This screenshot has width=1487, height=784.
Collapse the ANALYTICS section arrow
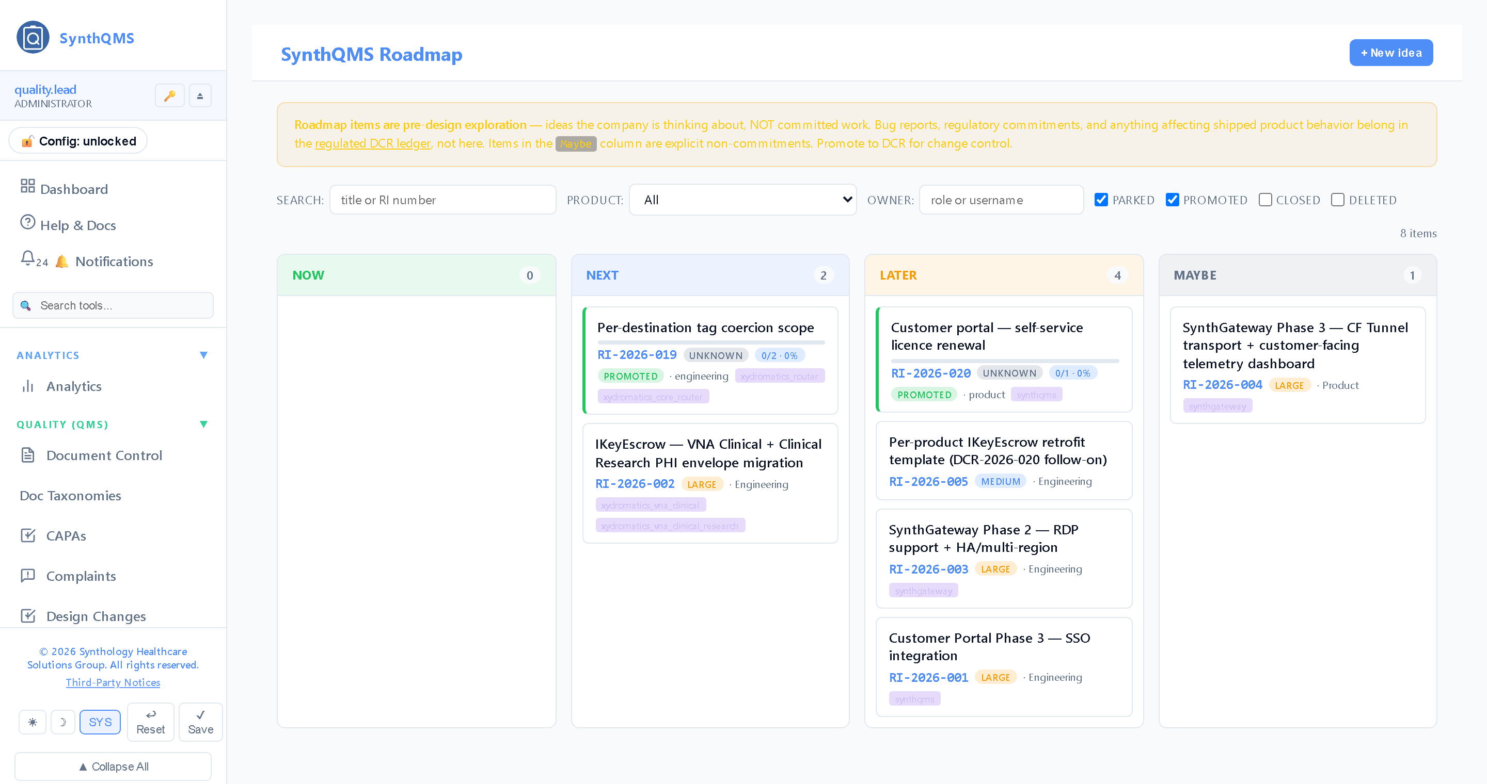tap(203, 355)
